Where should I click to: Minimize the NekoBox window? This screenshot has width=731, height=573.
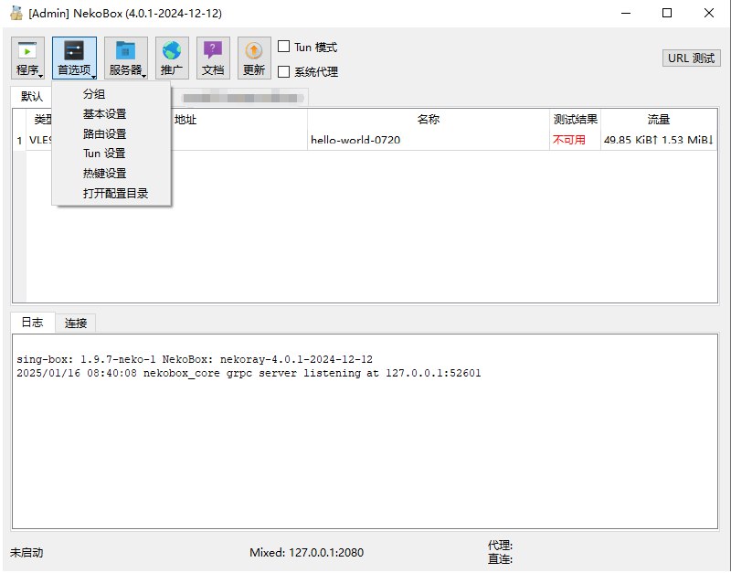pos(626,13)
